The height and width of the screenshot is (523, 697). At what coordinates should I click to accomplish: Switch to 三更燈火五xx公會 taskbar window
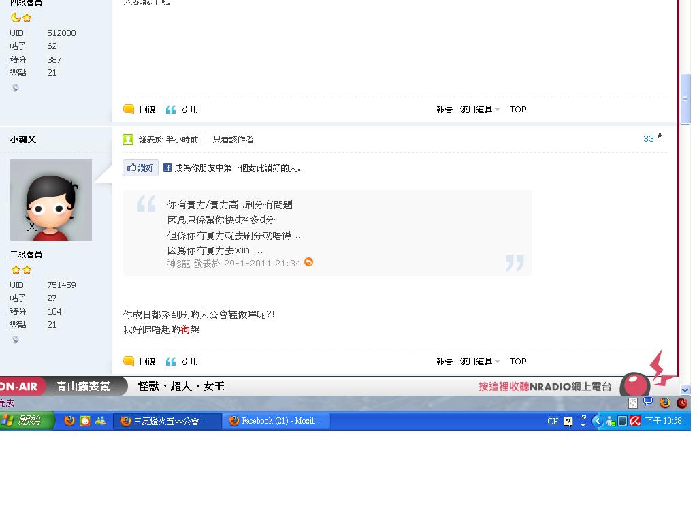pyautogui.click(x=167, y=421)
